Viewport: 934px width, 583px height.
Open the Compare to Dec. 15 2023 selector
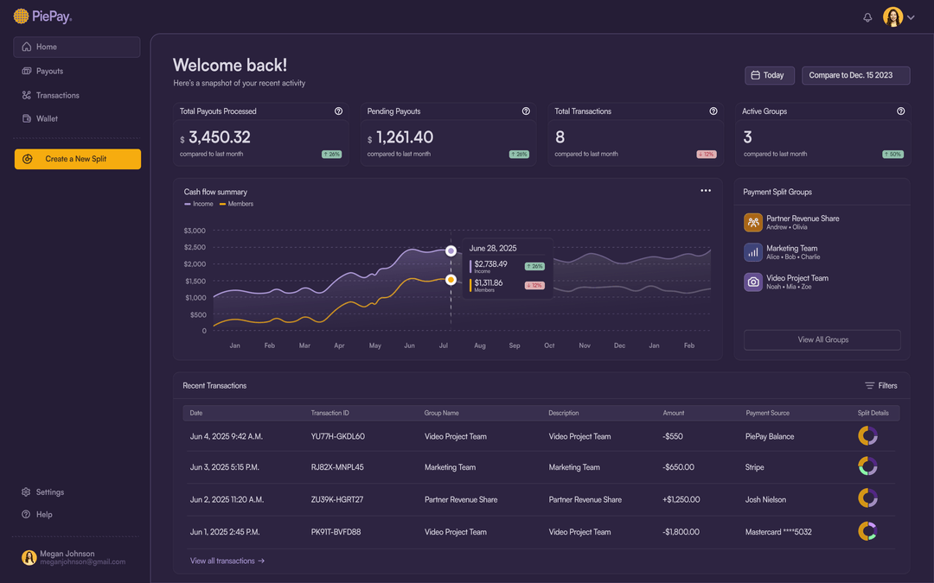pyautogui.click(x=855, y=75)
